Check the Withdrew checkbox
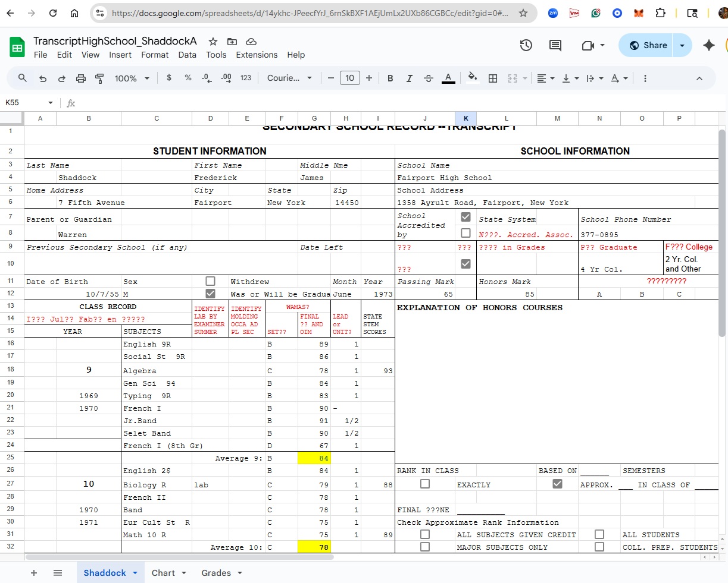728x583 pixels. click(x=210, y=281)
